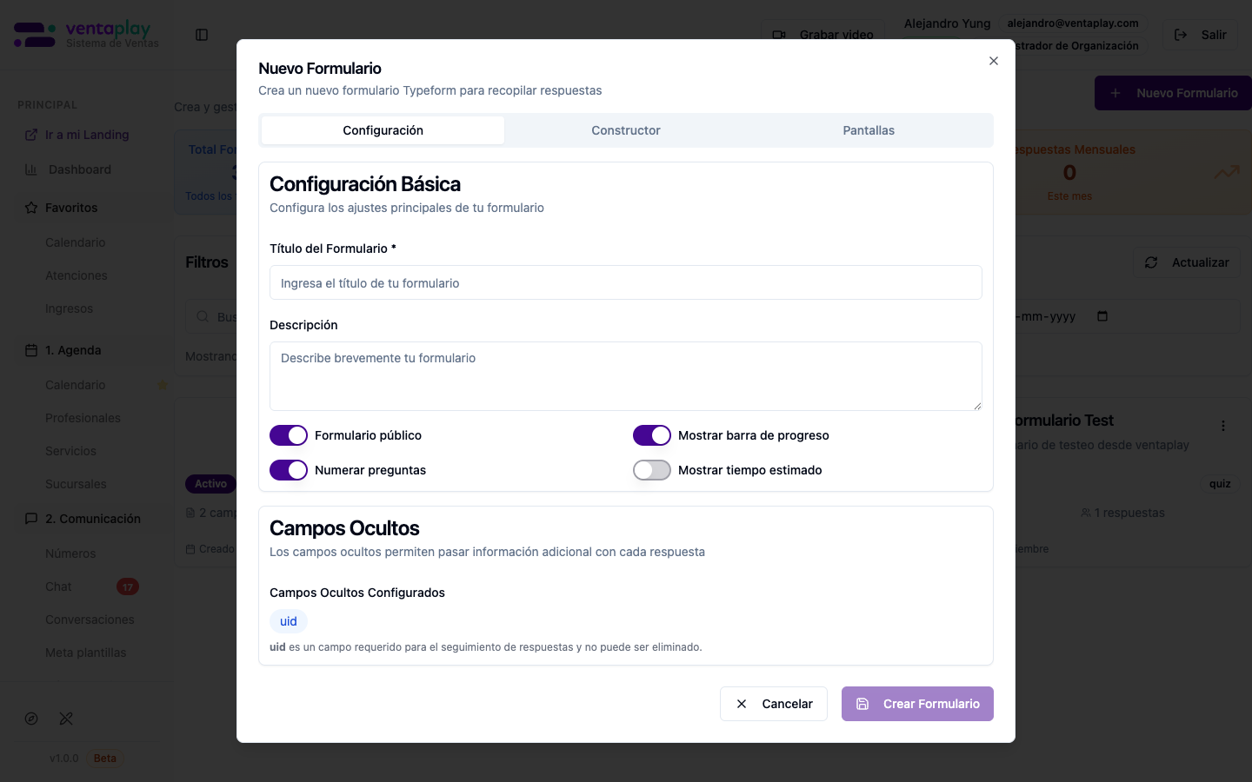Click the refresh icon next to Actualizar
This screenshot has height=782, width=1252.
click(1151, 262)
